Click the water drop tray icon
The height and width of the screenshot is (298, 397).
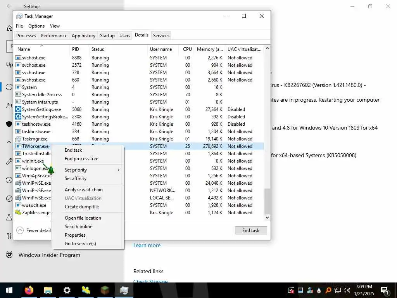[319, 290]
